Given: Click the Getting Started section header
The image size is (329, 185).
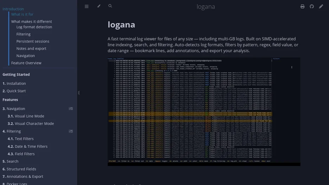Looking at the screenshot, I should click(x=16, y=74).
